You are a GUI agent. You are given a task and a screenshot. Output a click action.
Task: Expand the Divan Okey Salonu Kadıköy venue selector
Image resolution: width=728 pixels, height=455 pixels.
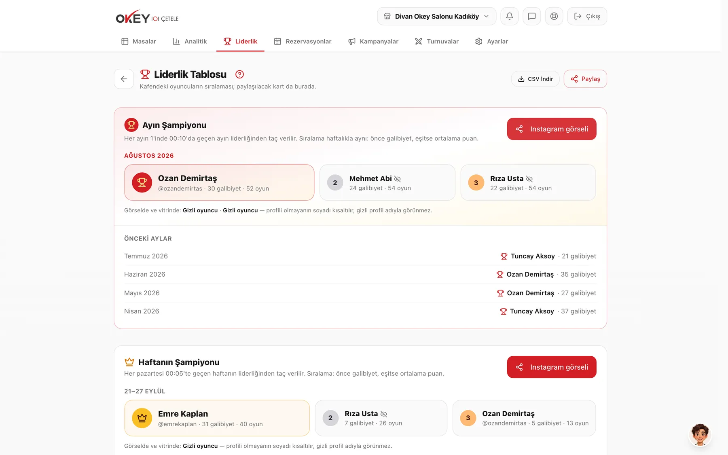click(437, 16)
